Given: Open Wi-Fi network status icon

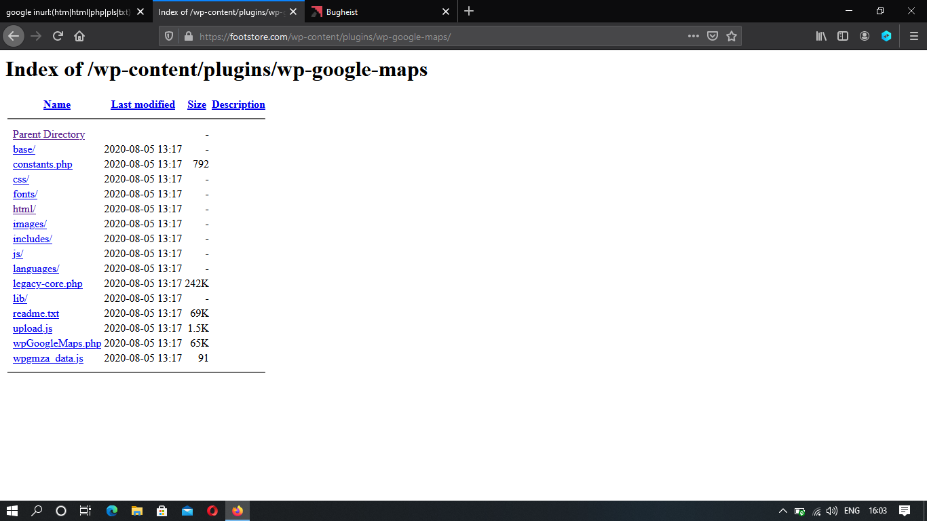Looking at the screenshot, I should click(x=816, y=511).
